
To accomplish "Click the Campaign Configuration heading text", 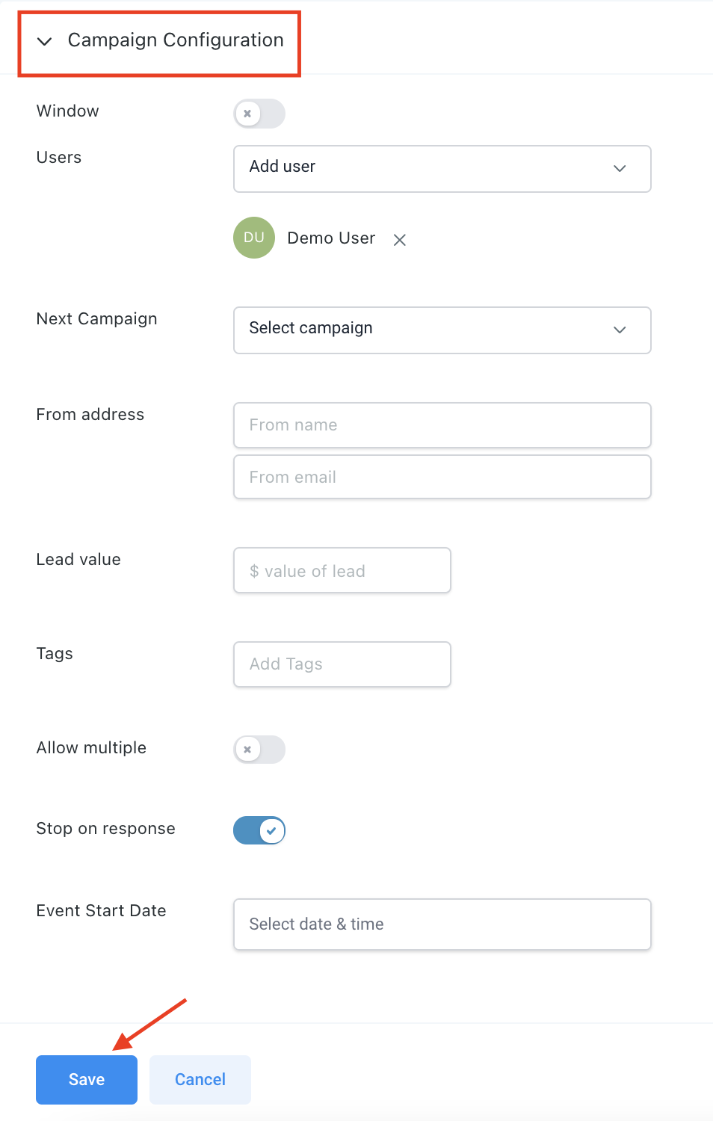I will point(176,40).
